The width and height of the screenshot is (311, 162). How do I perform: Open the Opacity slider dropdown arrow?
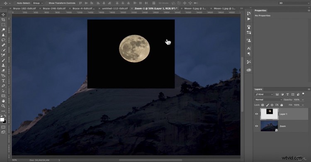point(303,100)
